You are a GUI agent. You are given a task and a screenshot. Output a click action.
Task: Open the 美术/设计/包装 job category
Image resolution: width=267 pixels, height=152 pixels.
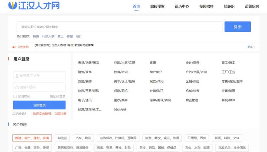tap(125, 81)
